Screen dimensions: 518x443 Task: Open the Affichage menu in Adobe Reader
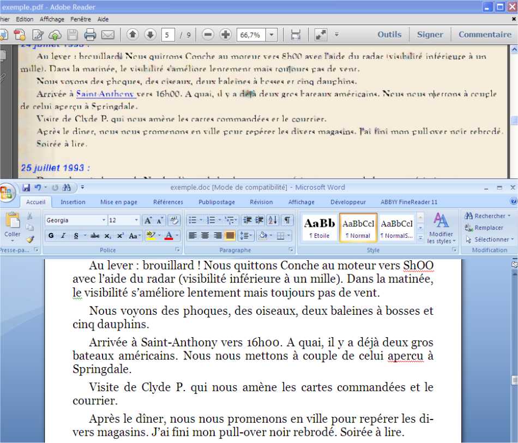52,19
